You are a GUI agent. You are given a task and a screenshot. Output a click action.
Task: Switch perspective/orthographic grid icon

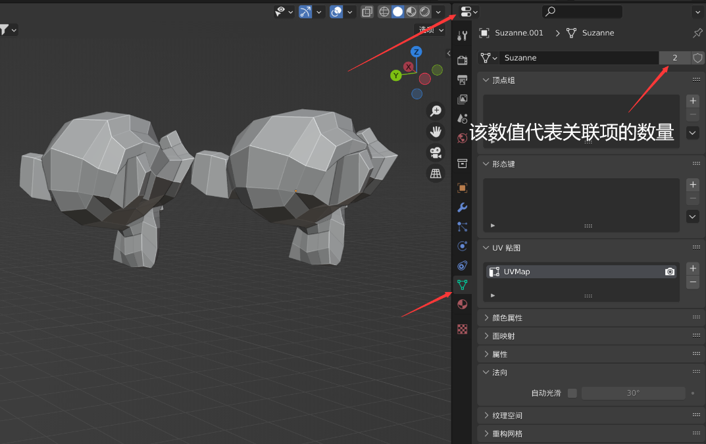tap(436, 174)
